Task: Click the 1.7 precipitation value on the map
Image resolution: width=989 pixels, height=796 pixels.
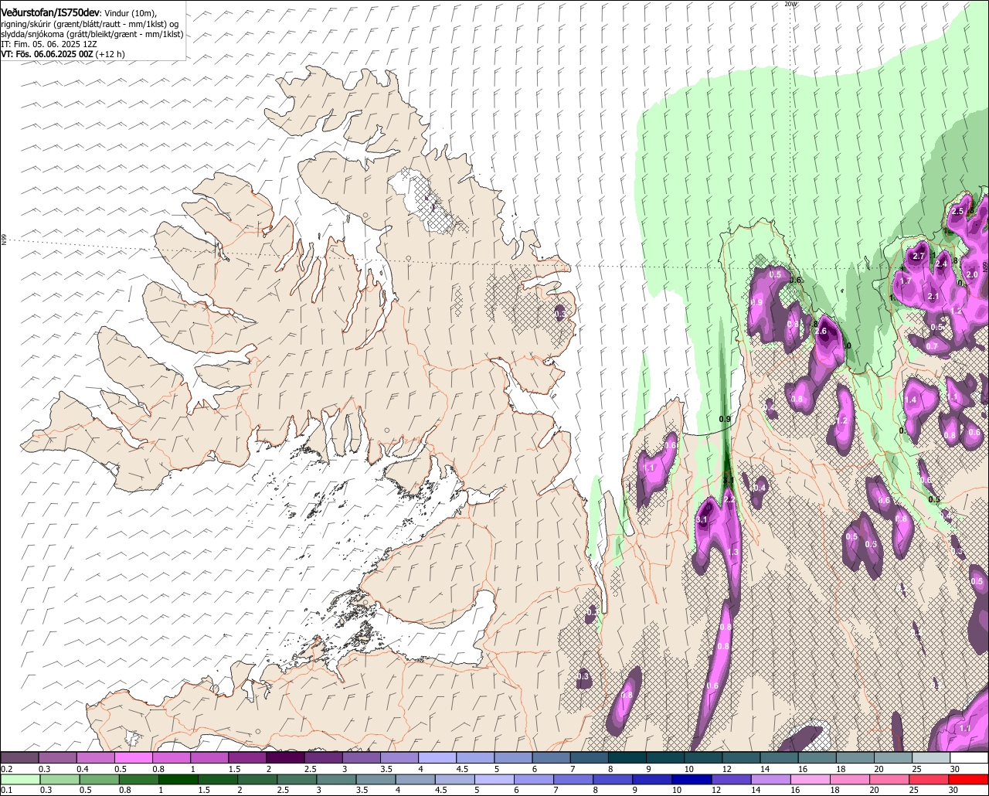Action: 906,281
